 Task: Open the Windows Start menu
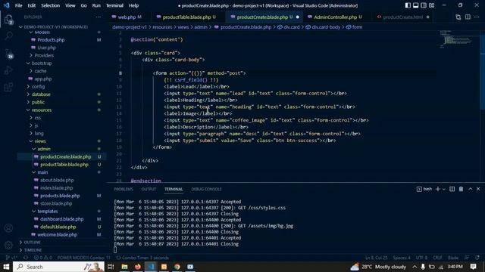6,267
